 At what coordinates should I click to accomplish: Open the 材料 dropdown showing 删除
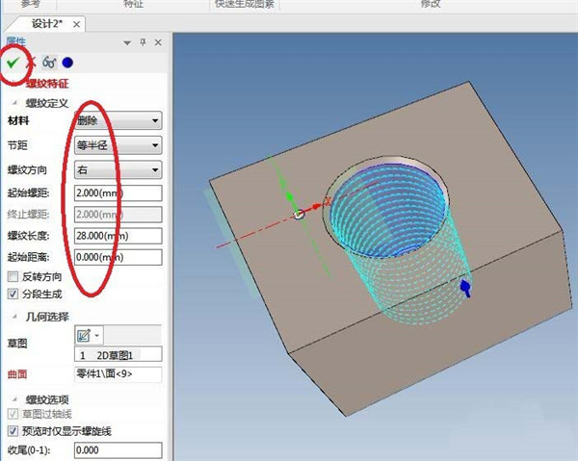[x=117, y=120]
